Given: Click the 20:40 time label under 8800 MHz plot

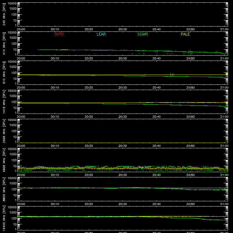Looking at the screenshot, I should tap(156, 204).
